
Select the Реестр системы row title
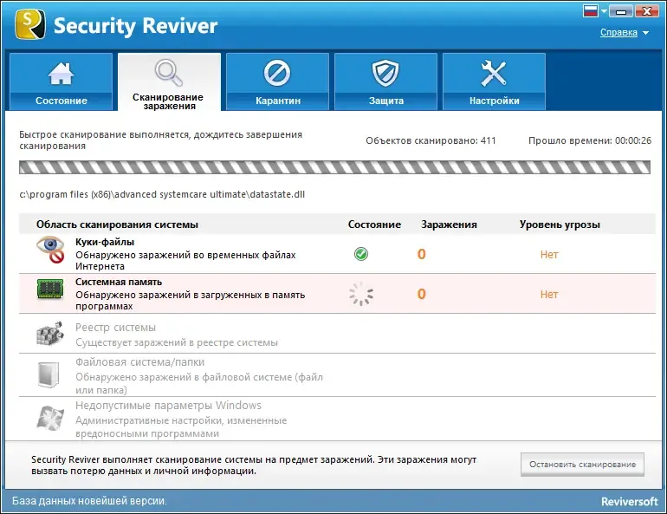tap(115, 327)
